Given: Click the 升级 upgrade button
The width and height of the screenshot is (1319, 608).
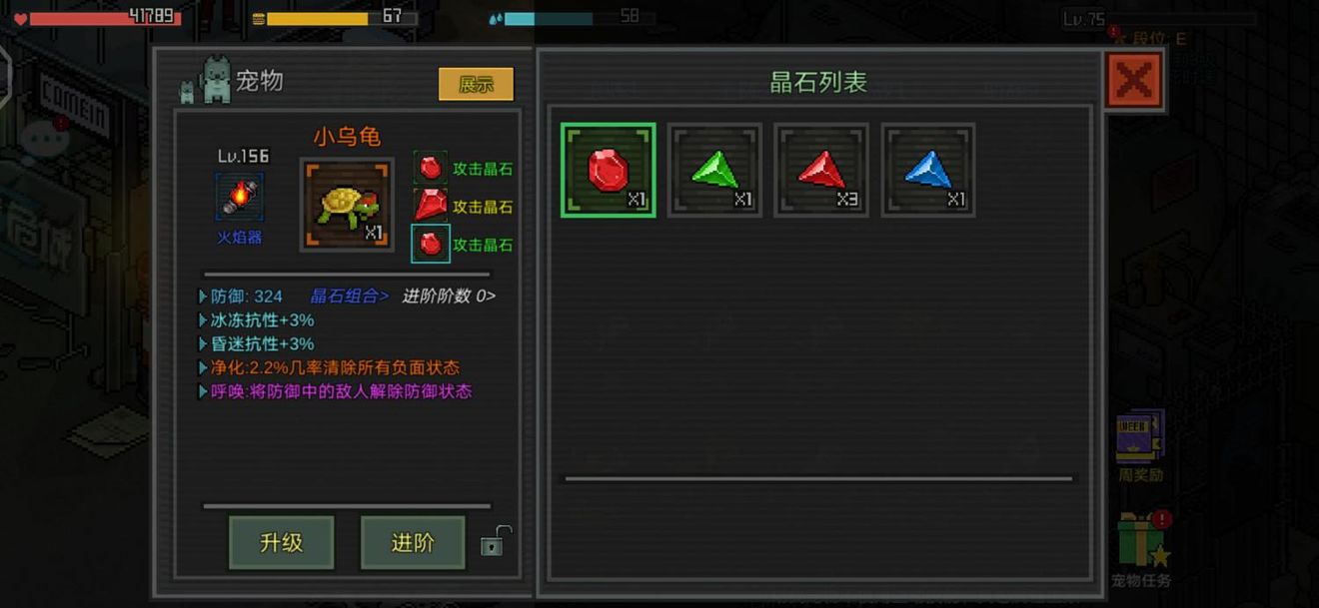Looking at the screenshot, I should click(282, 543).
